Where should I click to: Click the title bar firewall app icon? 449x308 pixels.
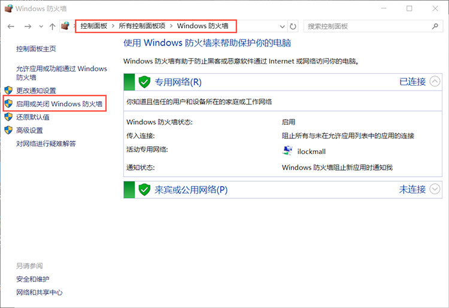pyautogui.click(x=8, y=8)
